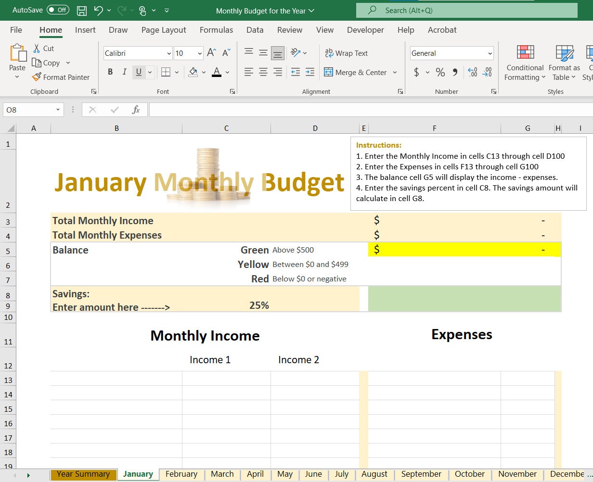
Task: Open the February sheet tab
Action: click(181, 474)
